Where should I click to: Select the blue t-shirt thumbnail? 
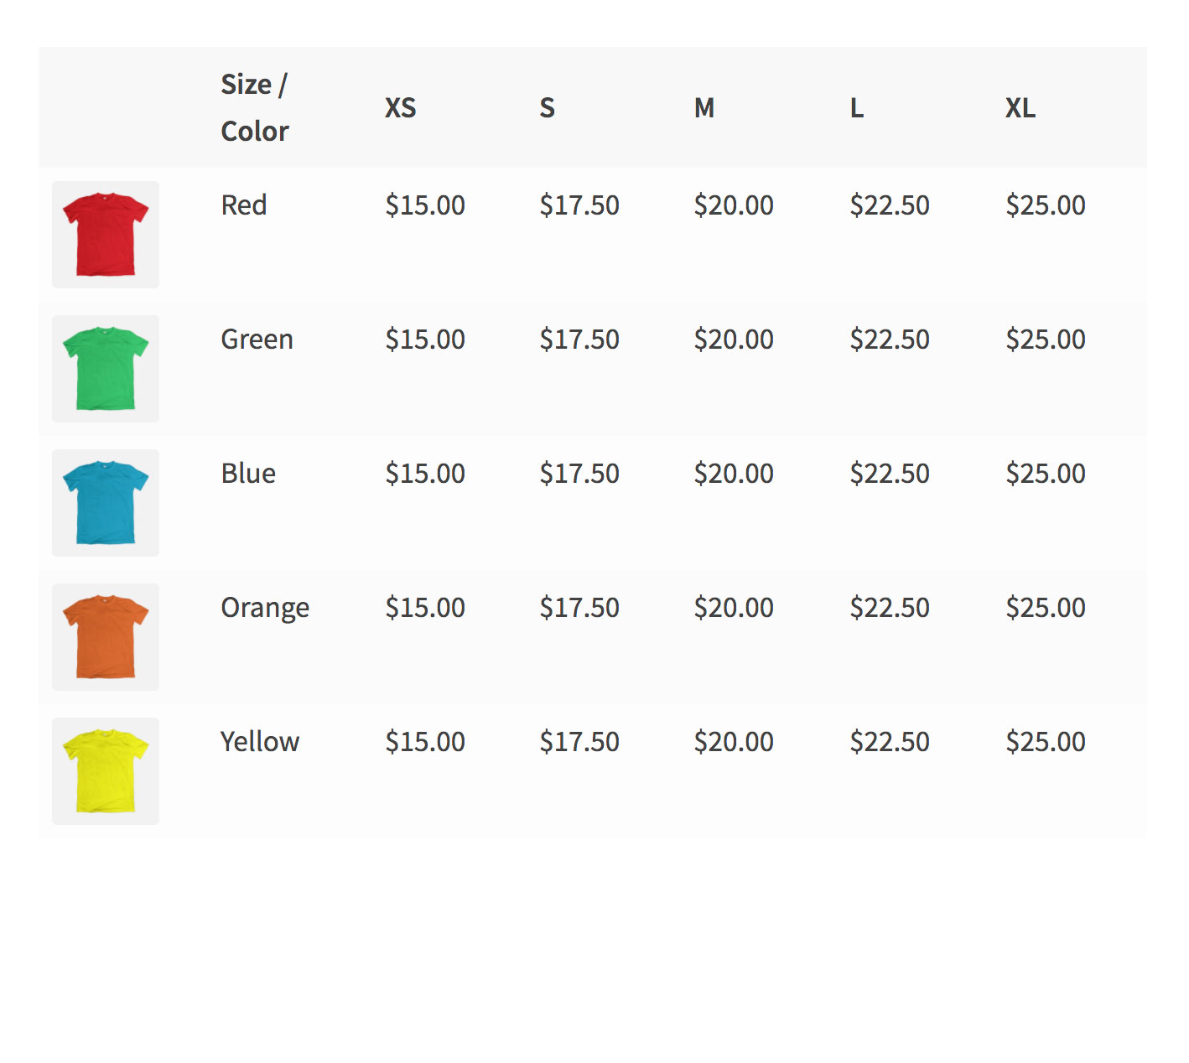click(106, 503)
